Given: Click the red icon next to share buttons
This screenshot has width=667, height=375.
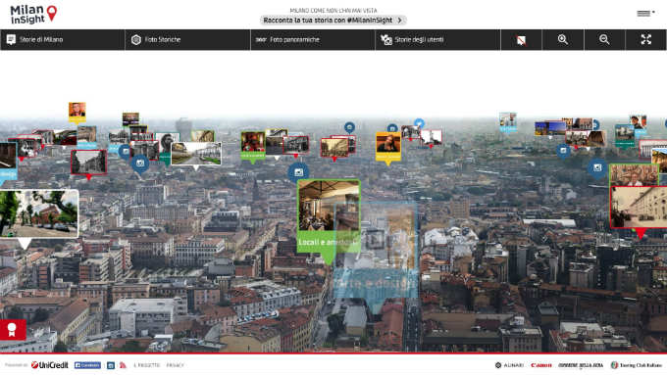Looking at the screenshot, I should (x=123, y=365).
